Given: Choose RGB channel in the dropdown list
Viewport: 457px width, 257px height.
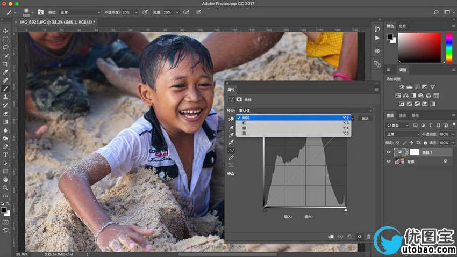Looking at the screenshot, I should (294, 118).
